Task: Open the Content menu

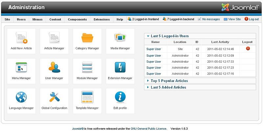Action: 55,19
